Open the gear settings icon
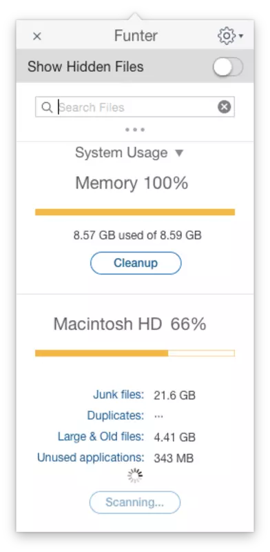 227,36
